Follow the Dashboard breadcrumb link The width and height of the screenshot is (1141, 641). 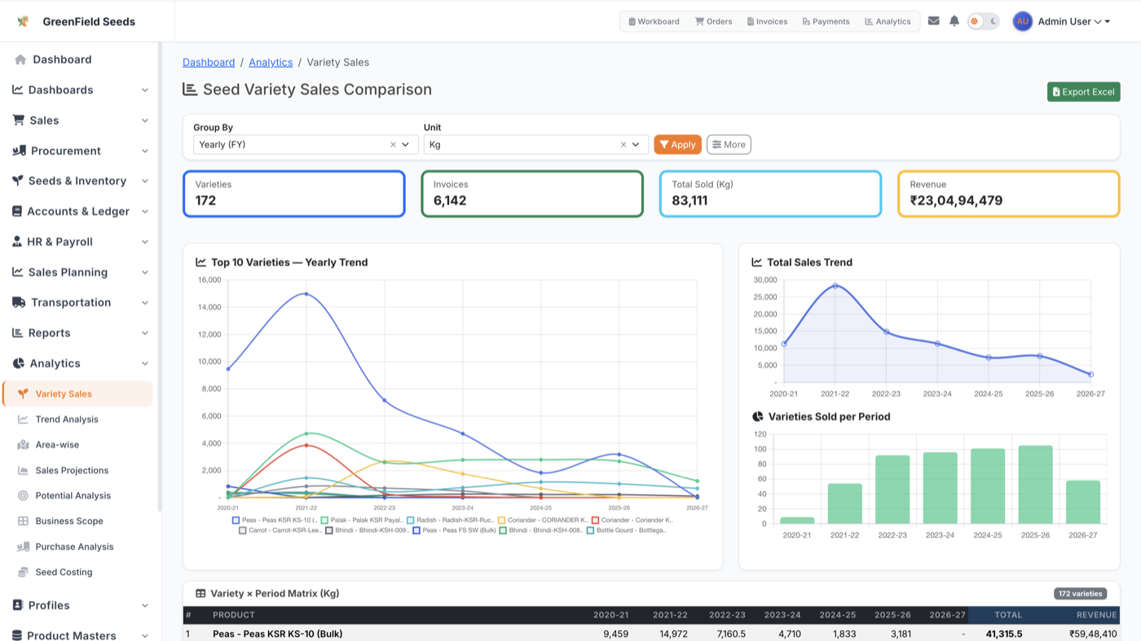(209, 62)
